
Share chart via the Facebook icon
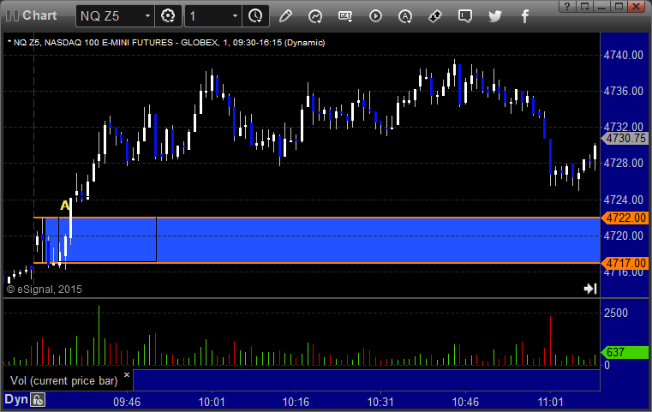[525, 16]
